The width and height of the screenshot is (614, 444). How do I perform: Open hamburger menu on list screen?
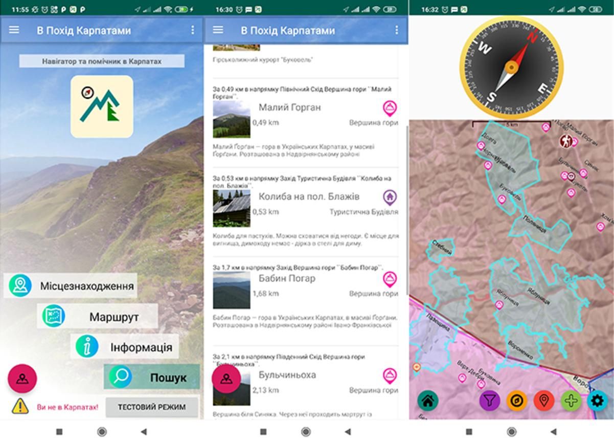click(218, 30)
